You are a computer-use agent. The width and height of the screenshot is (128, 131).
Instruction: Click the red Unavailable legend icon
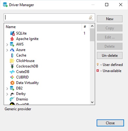pos(98,71)
